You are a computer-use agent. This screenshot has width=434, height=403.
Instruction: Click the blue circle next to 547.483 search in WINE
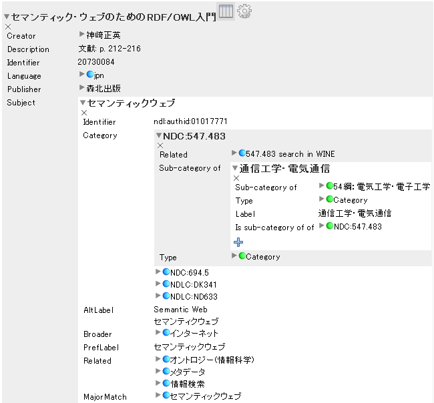point(242,153)
